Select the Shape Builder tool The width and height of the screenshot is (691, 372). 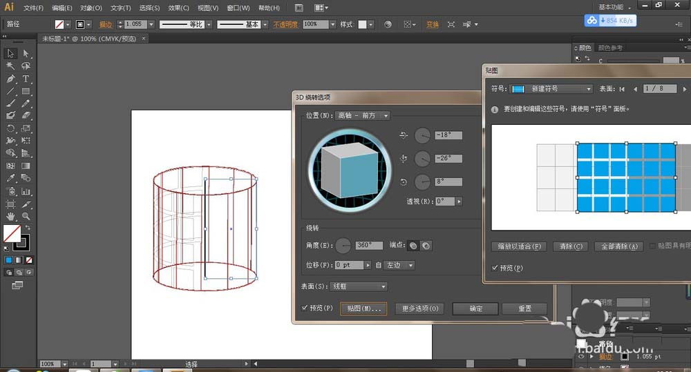(10, 153)
